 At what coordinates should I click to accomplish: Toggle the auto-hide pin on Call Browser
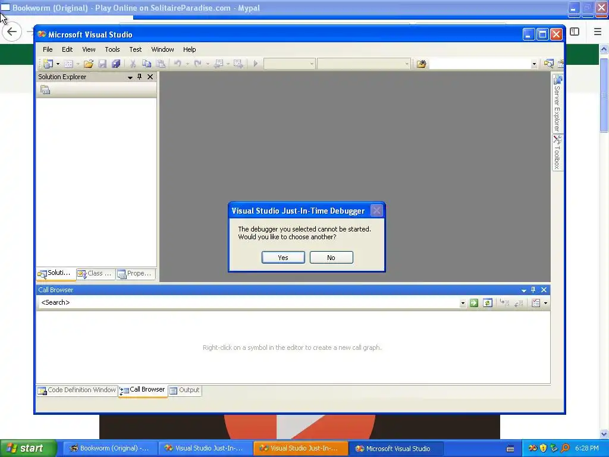533,290
